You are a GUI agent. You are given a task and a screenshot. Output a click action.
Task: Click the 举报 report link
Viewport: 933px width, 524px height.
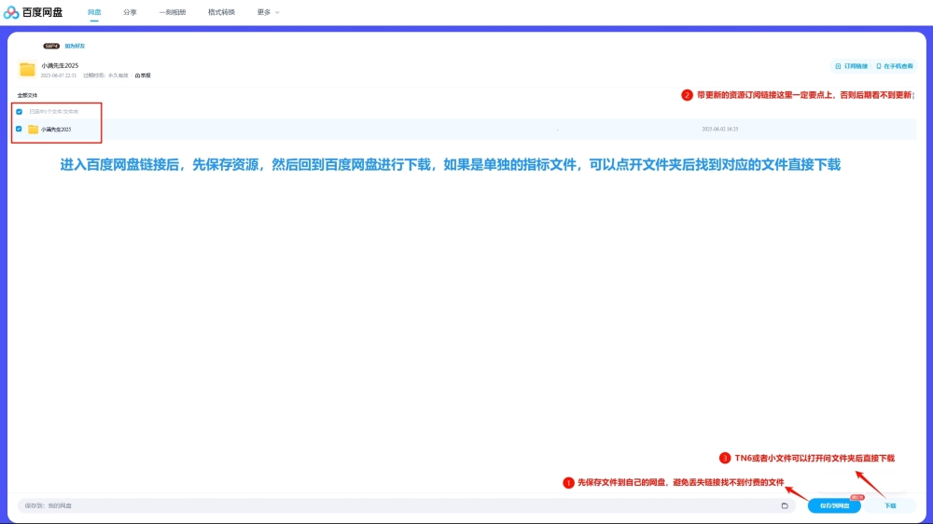click(143, 76)
